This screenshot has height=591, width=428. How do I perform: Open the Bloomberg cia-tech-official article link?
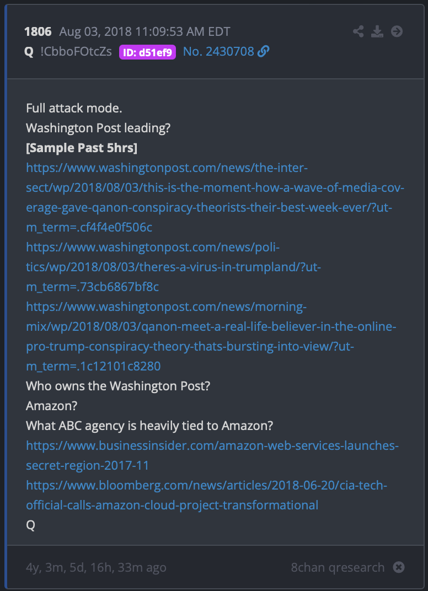point(207,495)
